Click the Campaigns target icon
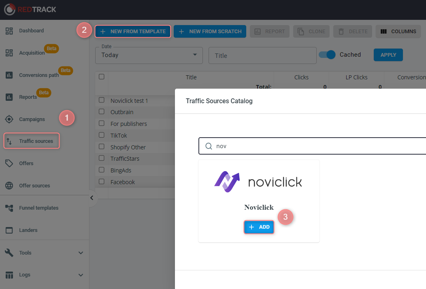 tap(9, 119)
